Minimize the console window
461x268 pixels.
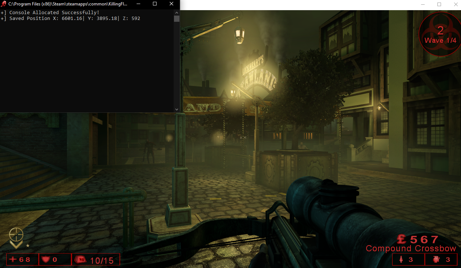pyautogui.click(x=138, y=4)
